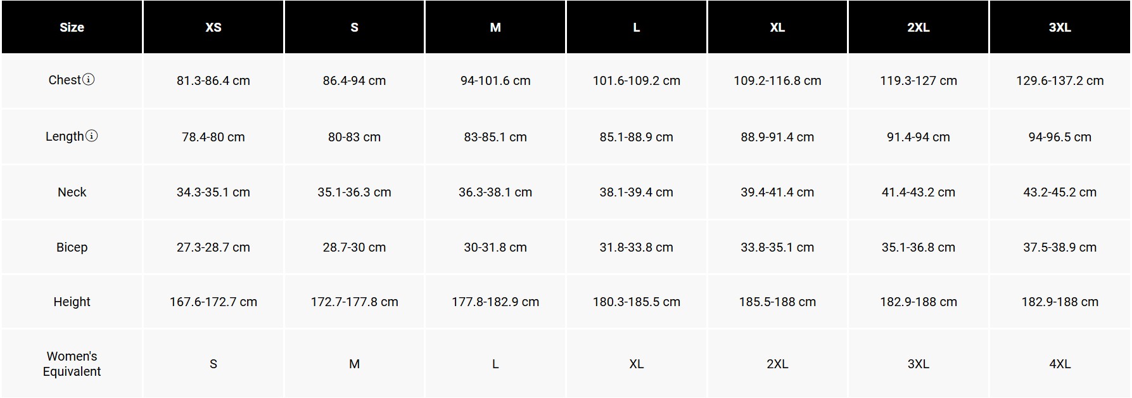
Task: Click the Chest row label
Action: click(65, 80)
